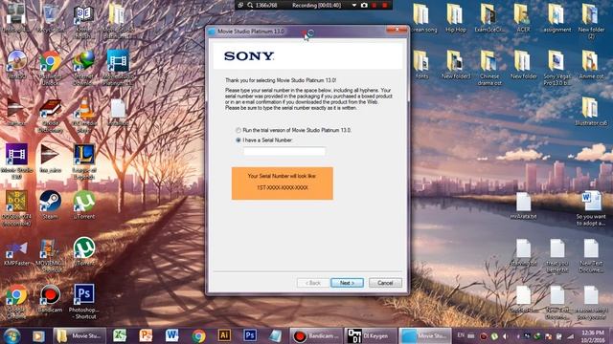Launch Photoshop from the taskbar

pyautogui.click(x=250, y=335)
